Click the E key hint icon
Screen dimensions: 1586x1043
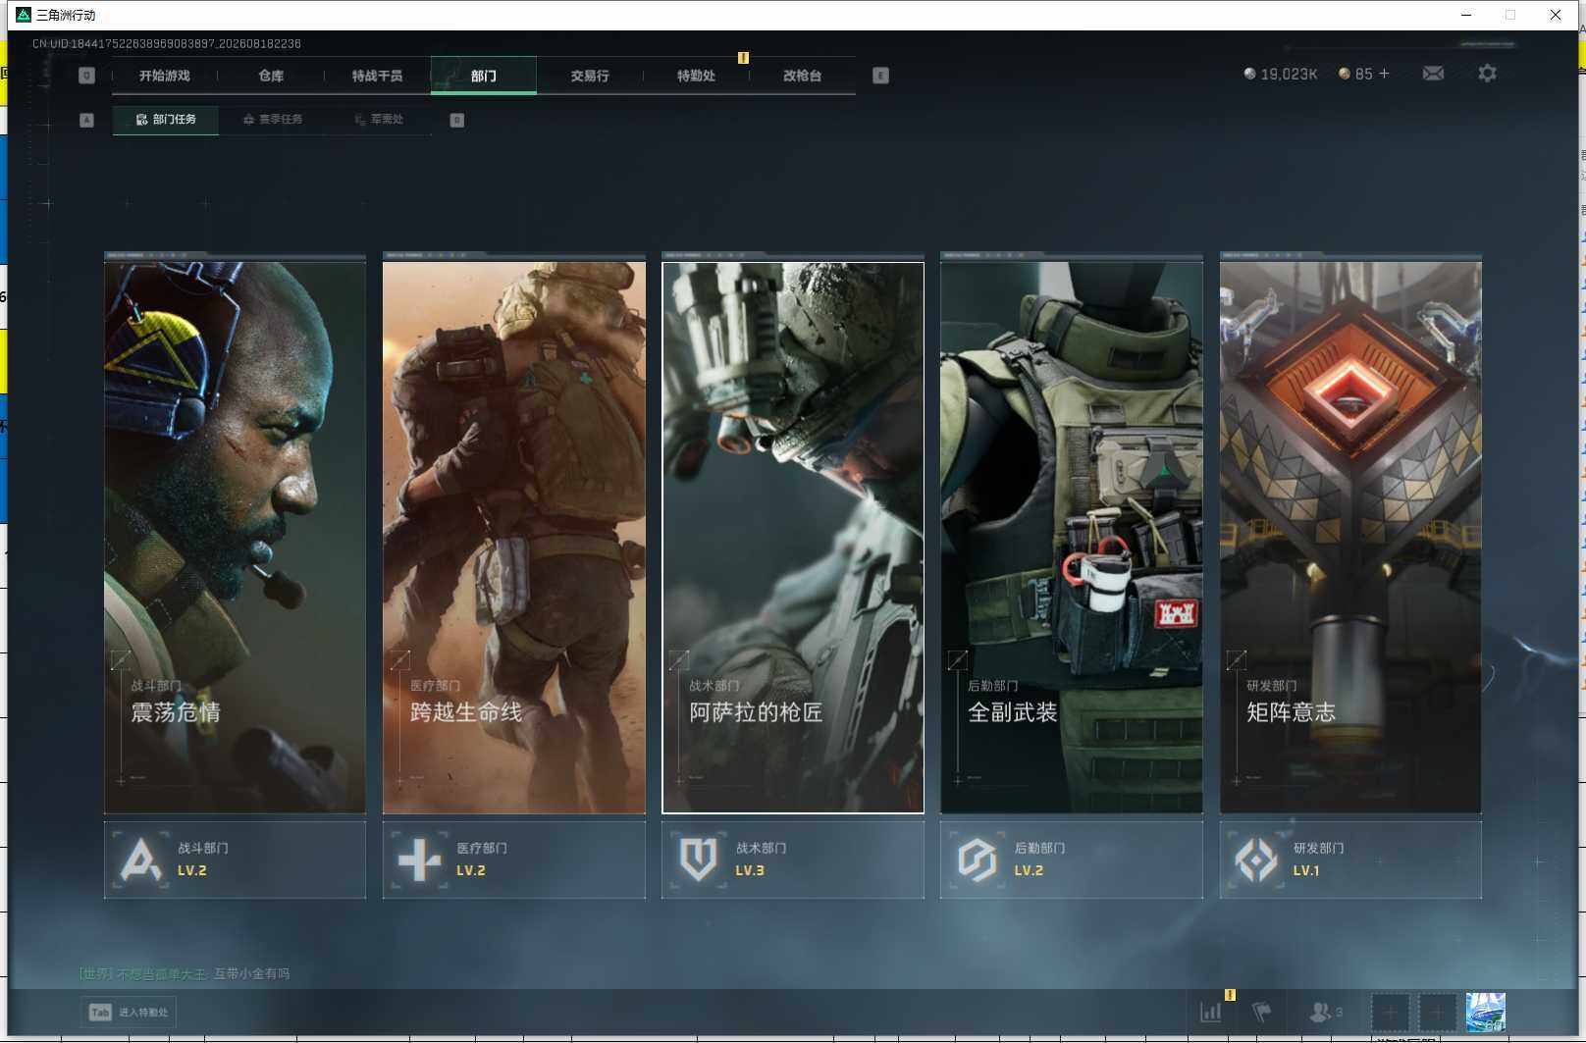pyautogui.click(x=880, y=76)
